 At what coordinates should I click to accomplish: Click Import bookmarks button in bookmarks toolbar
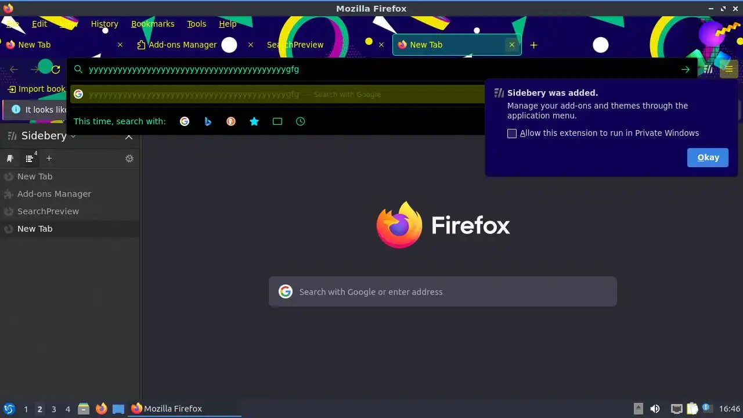[x=37, y=89]
